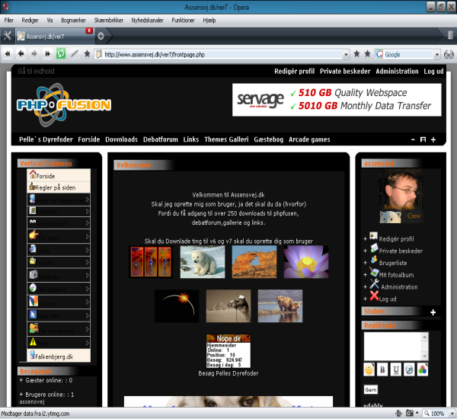This screenshot has width=457, height=419.
Task: Click the Administration tools icon in sidebar
Action: [x=375, y=284]
